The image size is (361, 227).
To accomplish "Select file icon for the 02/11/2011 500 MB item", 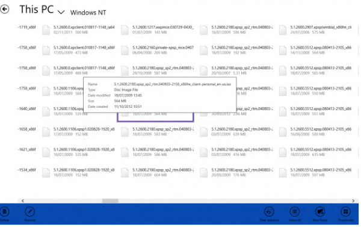I will (46, 30).
